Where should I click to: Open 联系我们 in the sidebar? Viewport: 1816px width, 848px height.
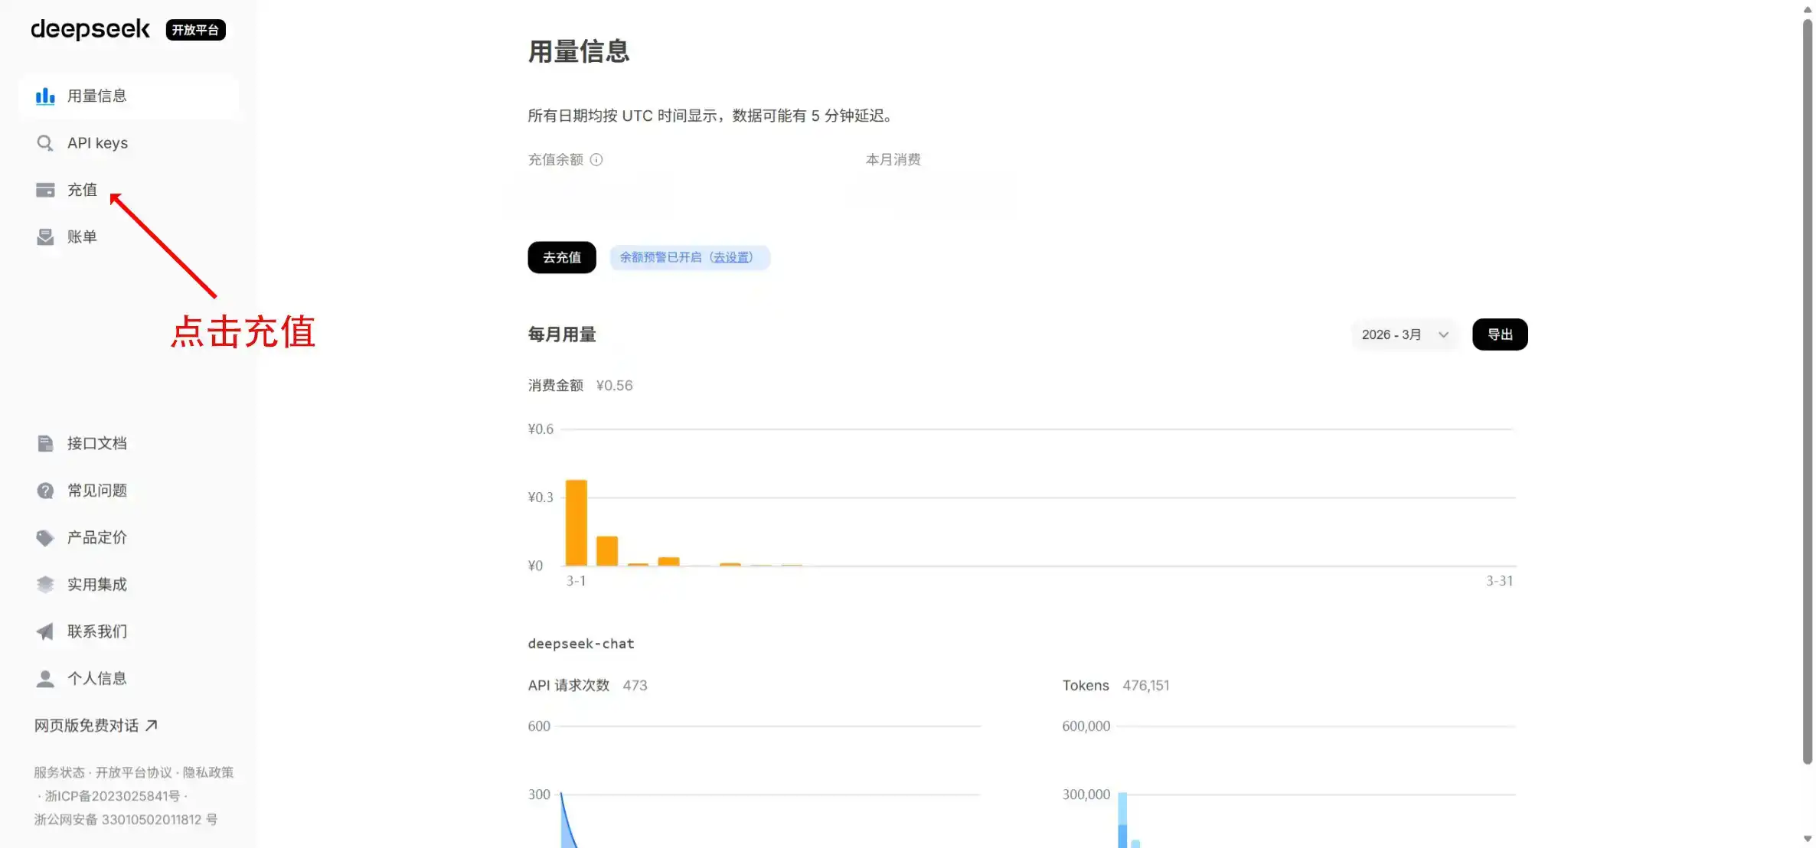(129, 631)
